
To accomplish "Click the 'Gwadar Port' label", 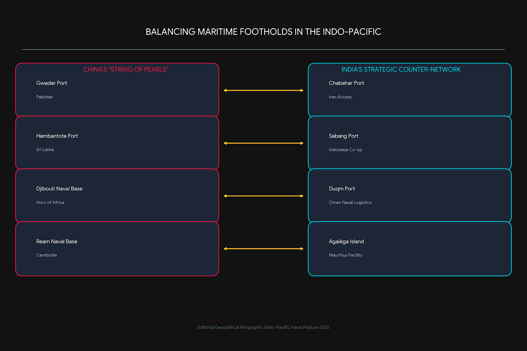I will 52,83.
